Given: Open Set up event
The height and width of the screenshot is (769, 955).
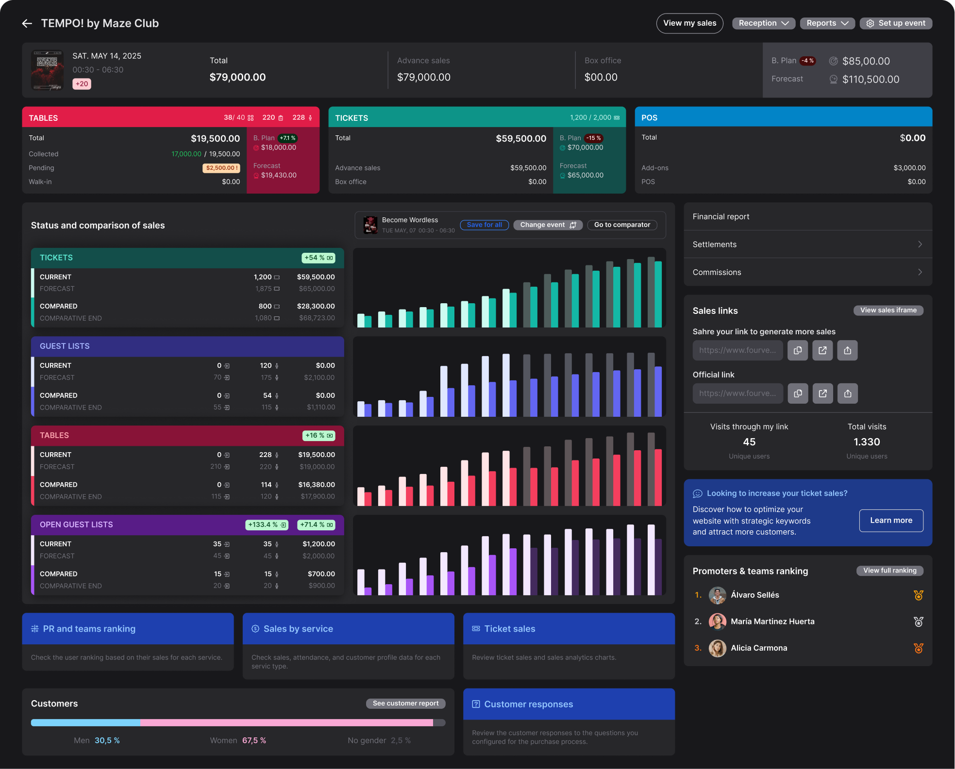Looking at the screenshot, I should pos(896,23).
